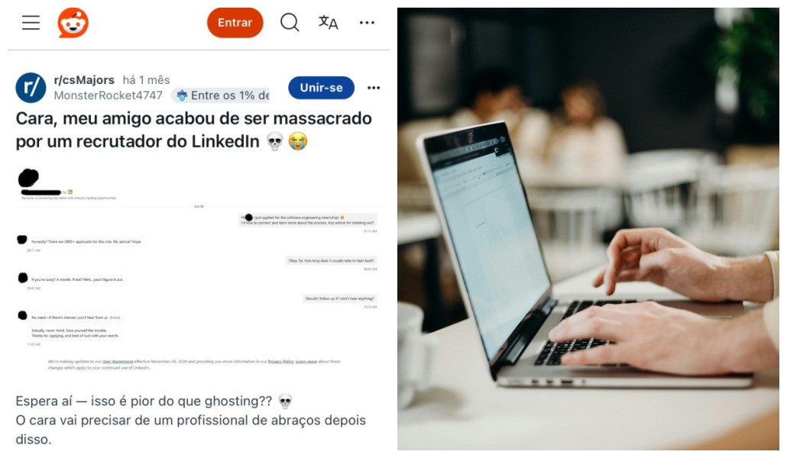Click the 'há 1 mês' timestamp
This screenshot has height=458, width=787.
(x=147, y=79)
